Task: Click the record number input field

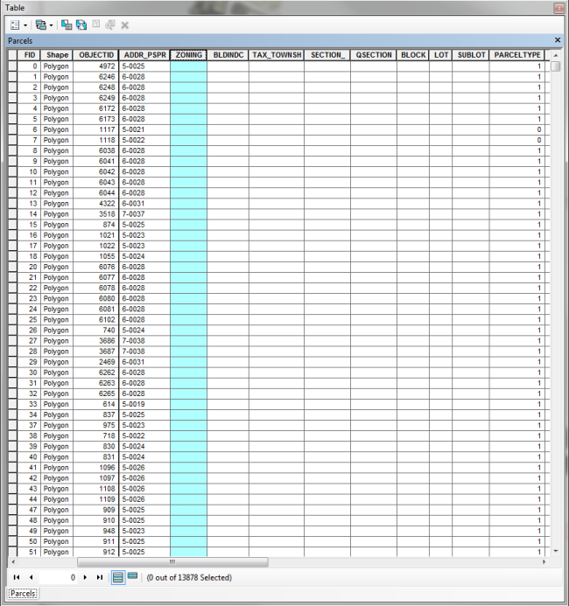Action: [x=59, y=577]
